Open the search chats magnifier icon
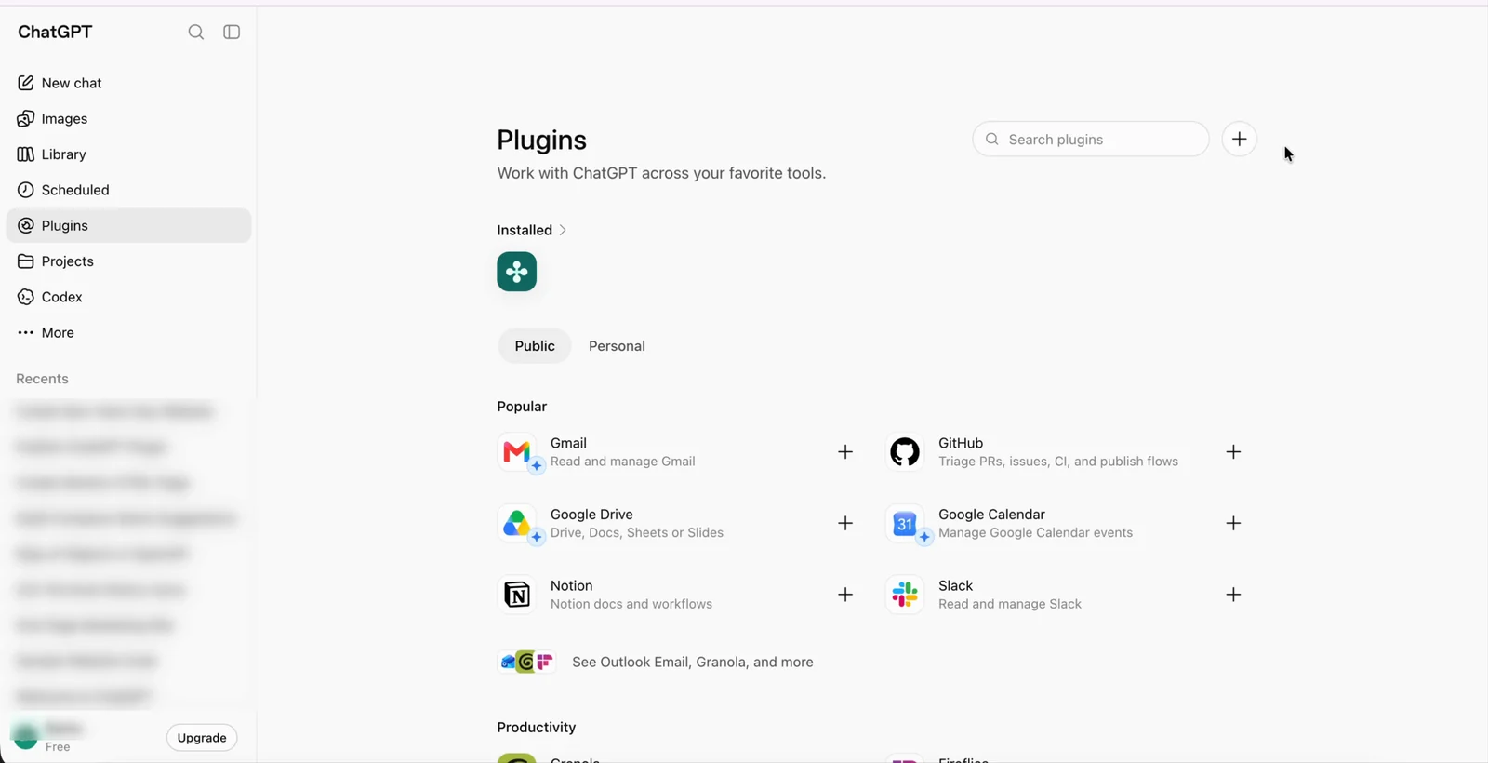Image resolution: width=1488 pixels, height=763 pixels. [195, 33]
